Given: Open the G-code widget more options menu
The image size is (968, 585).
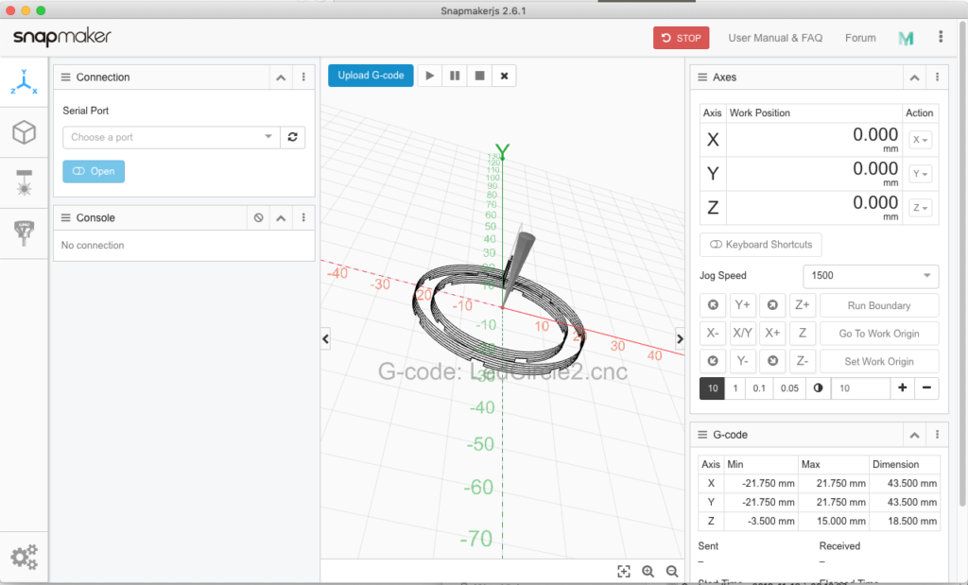Looking at the screenshot, I should [937, 435].
